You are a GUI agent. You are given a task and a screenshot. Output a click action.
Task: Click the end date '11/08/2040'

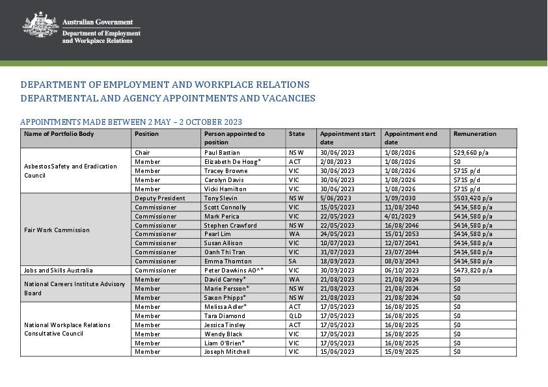pyautogui.click(x=402, y=207)
